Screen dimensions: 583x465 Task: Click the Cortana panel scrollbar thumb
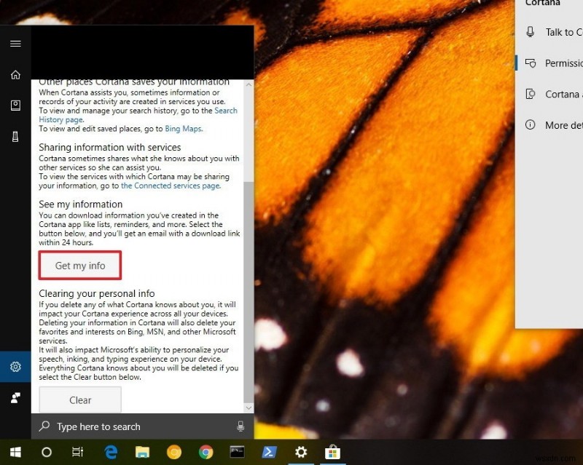tap(249, 292)
